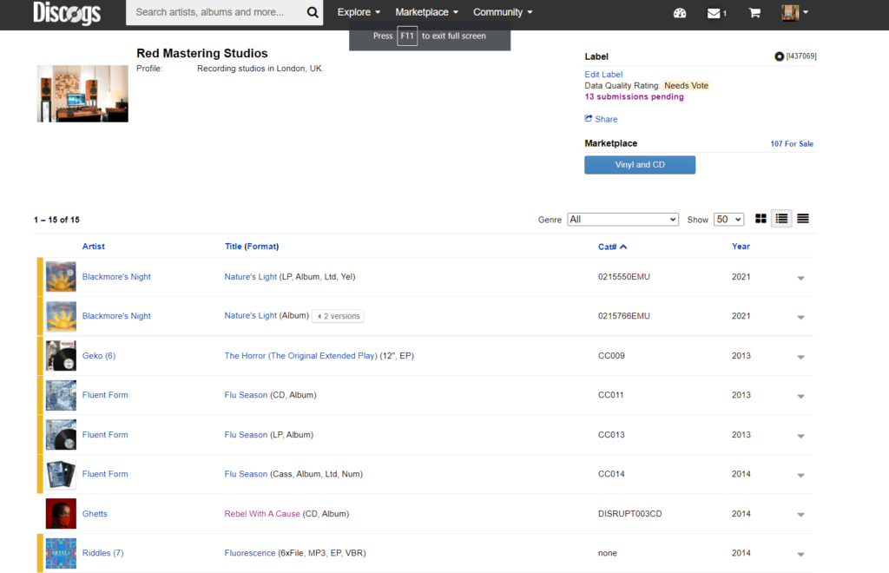This screenshot has height=573, width=889.
Task: Open the Discogs home logo
Action: coord(67,13)
